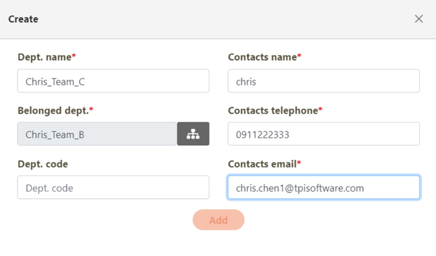Click into the Contacts name field
Viewport: 436px width, 256px height.
(x=323, y=81)
